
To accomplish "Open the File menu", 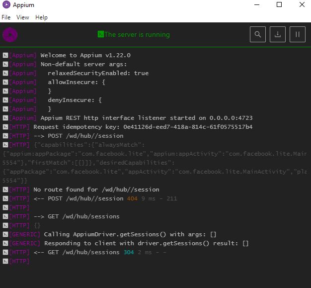I will (x=6, y=17).
